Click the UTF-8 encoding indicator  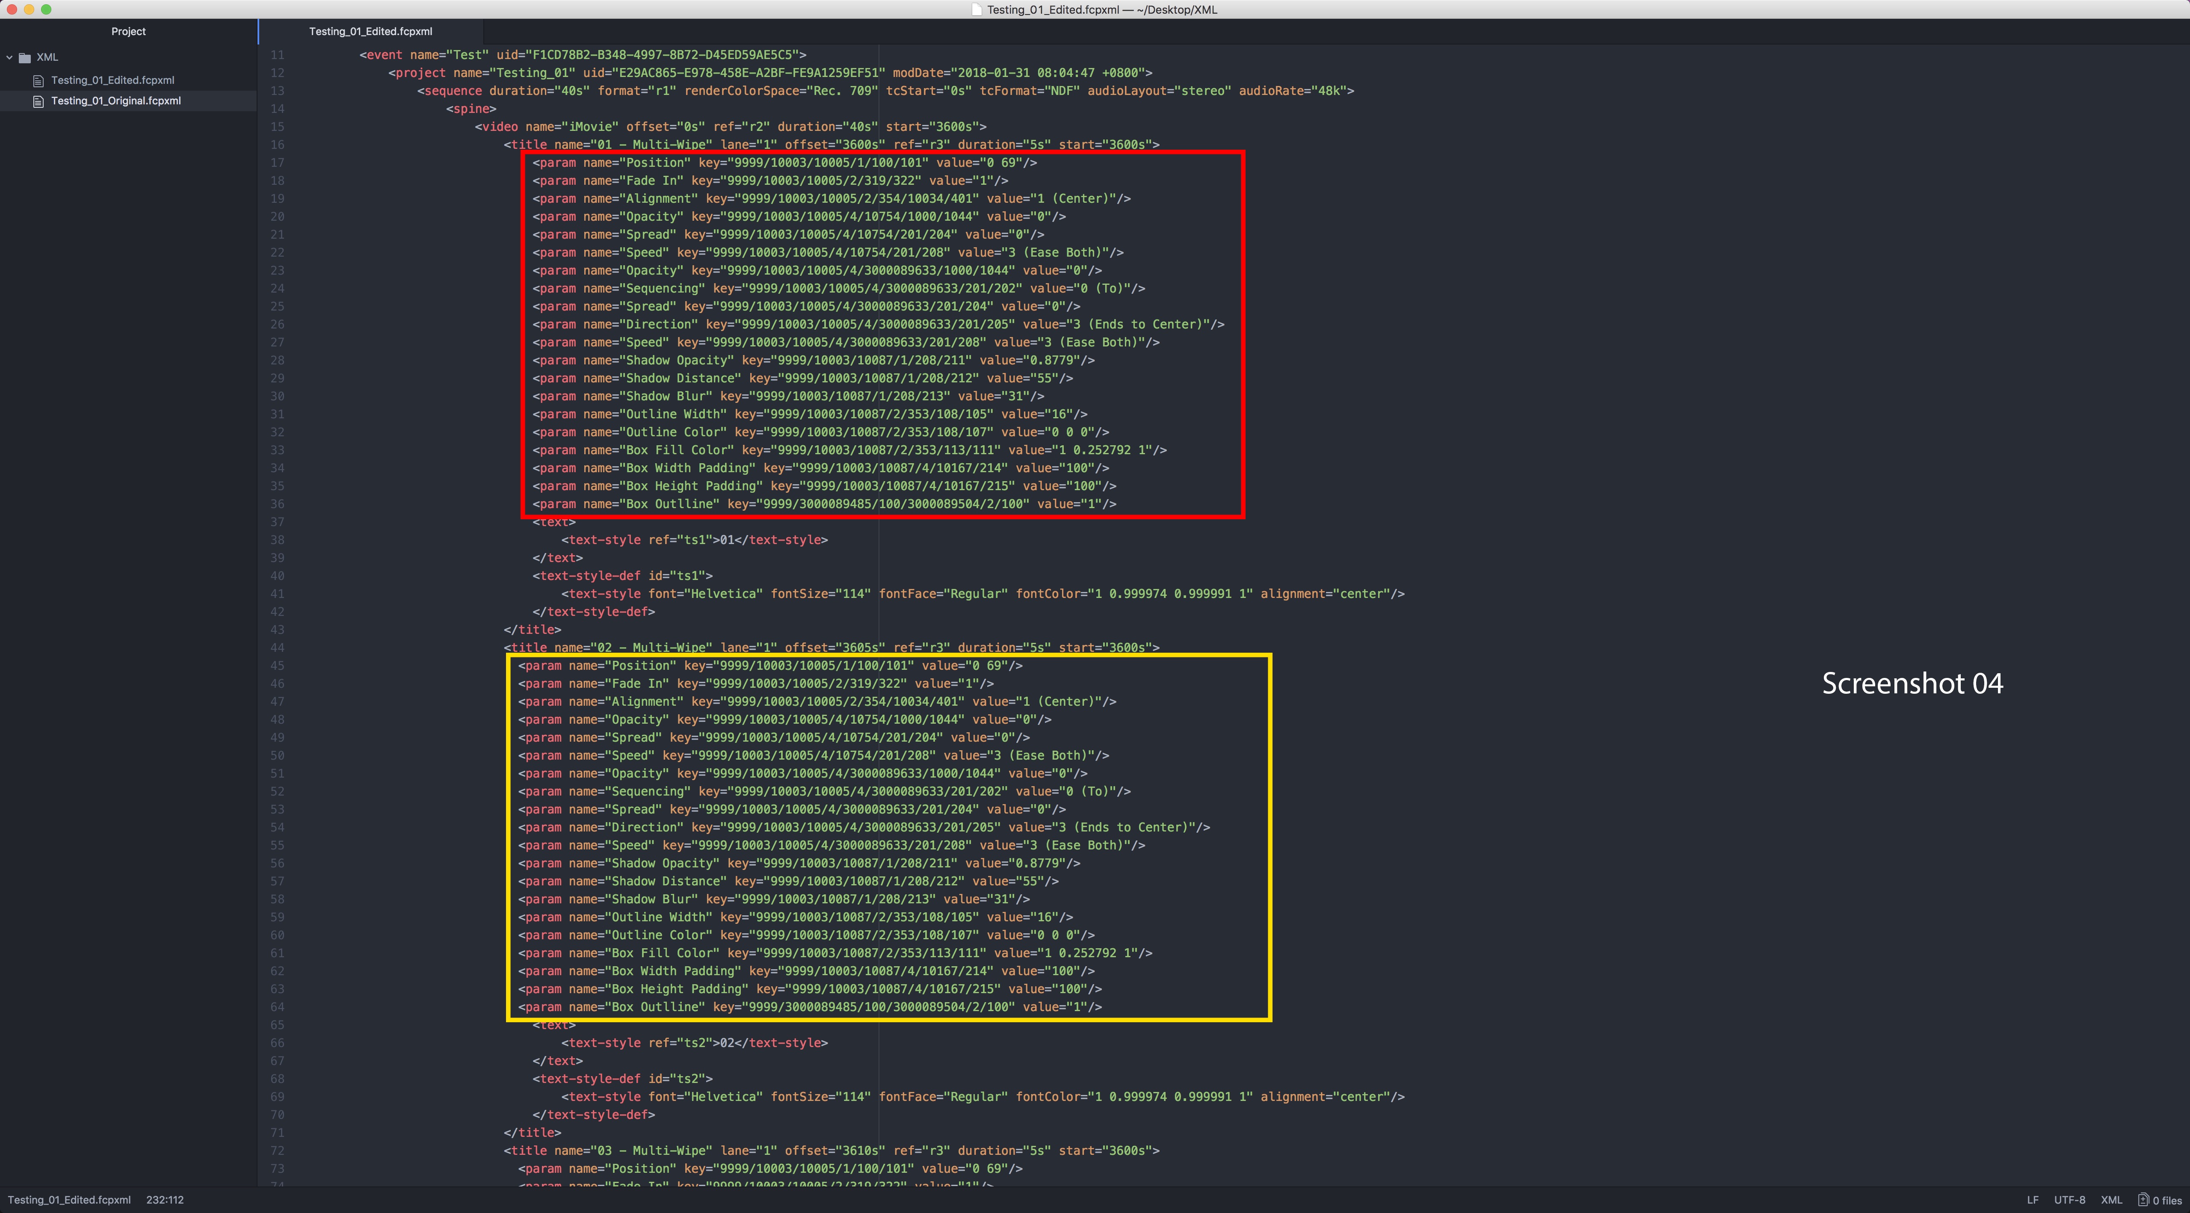tap(2071, 1199)
